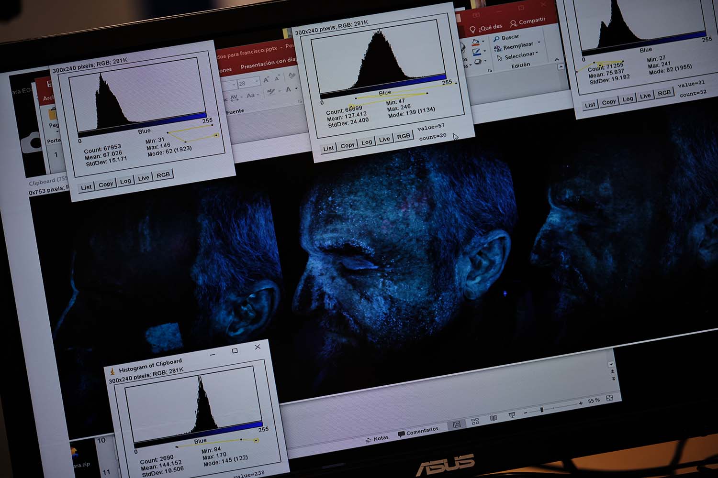
Task: Toggle Live in the Count 68699 histogram
Action: 384,140
